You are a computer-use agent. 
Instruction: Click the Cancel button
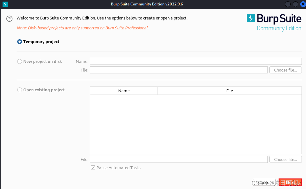[264, 182]
